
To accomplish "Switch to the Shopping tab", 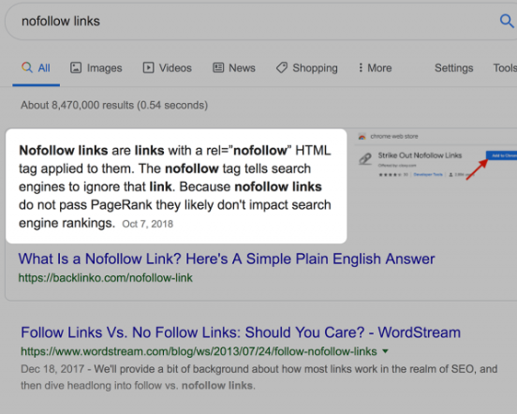I will point(307,67).
